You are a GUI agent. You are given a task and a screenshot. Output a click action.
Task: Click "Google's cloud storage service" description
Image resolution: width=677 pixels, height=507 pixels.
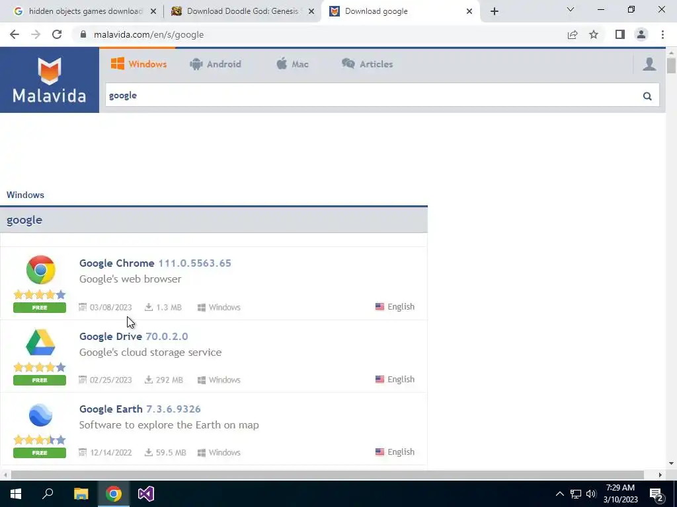click(x=150, y=353)
